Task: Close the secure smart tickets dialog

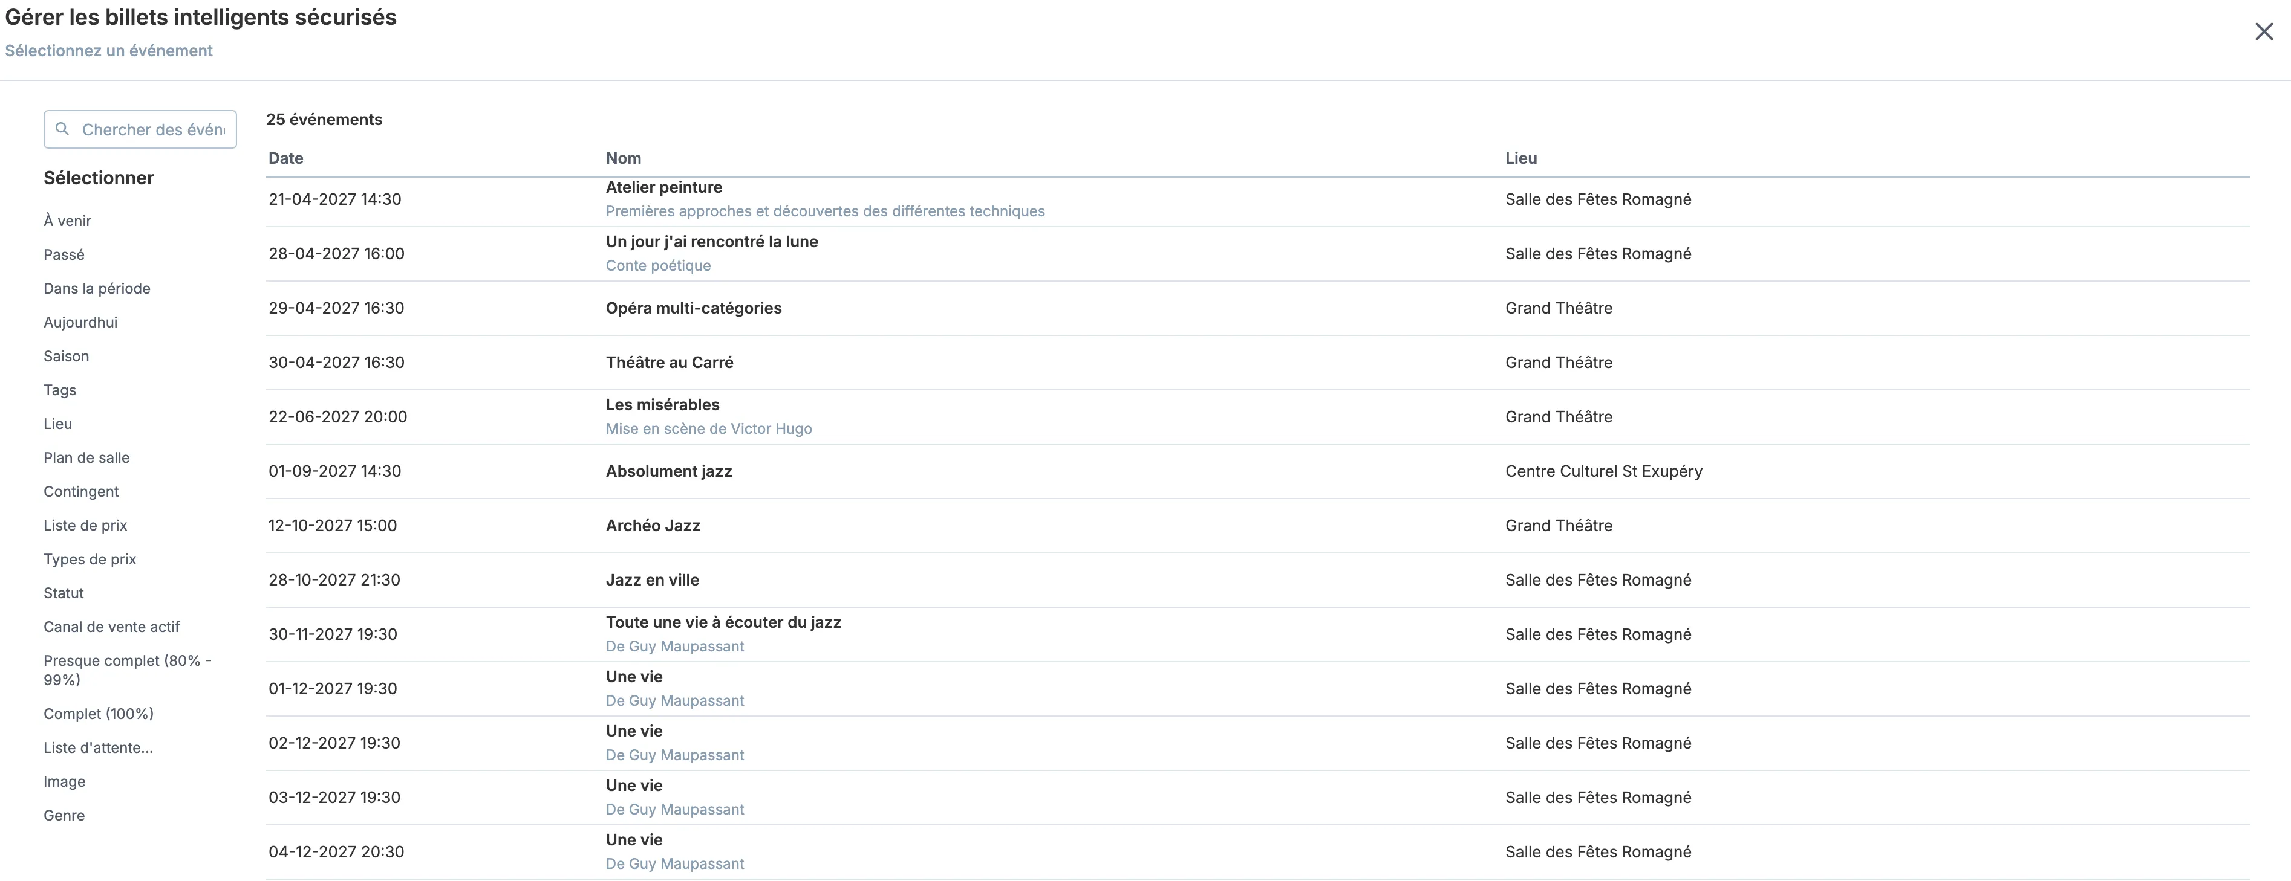Action: pyautogui.click(x=2263, y=32)
